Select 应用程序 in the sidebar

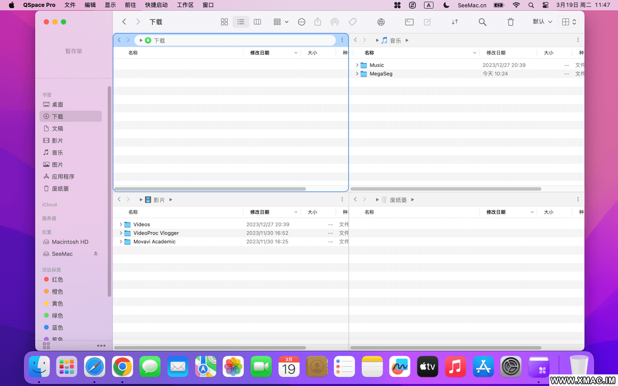(63, 177)
